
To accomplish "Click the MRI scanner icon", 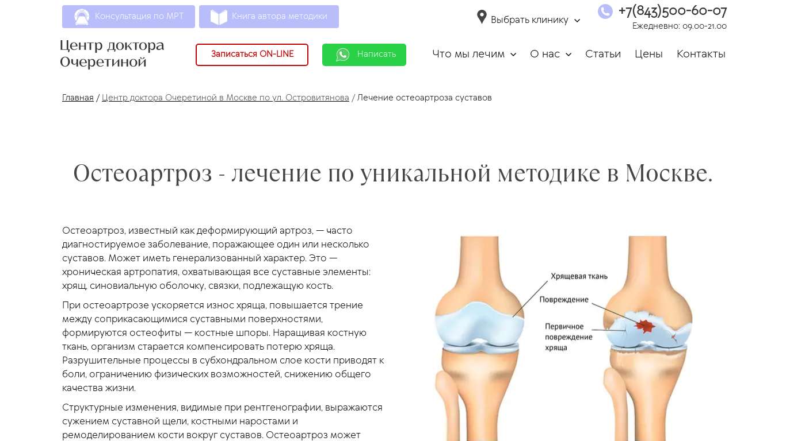I will point(82,17).
